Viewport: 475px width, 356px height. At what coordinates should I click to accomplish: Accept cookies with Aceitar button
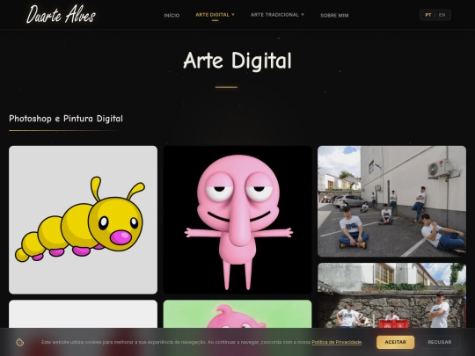pos(395,342)
